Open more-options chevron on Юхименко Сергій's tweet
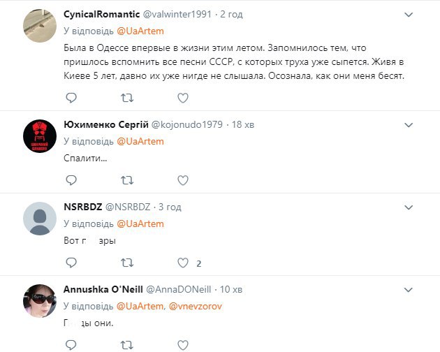 (x=409, y=124)
